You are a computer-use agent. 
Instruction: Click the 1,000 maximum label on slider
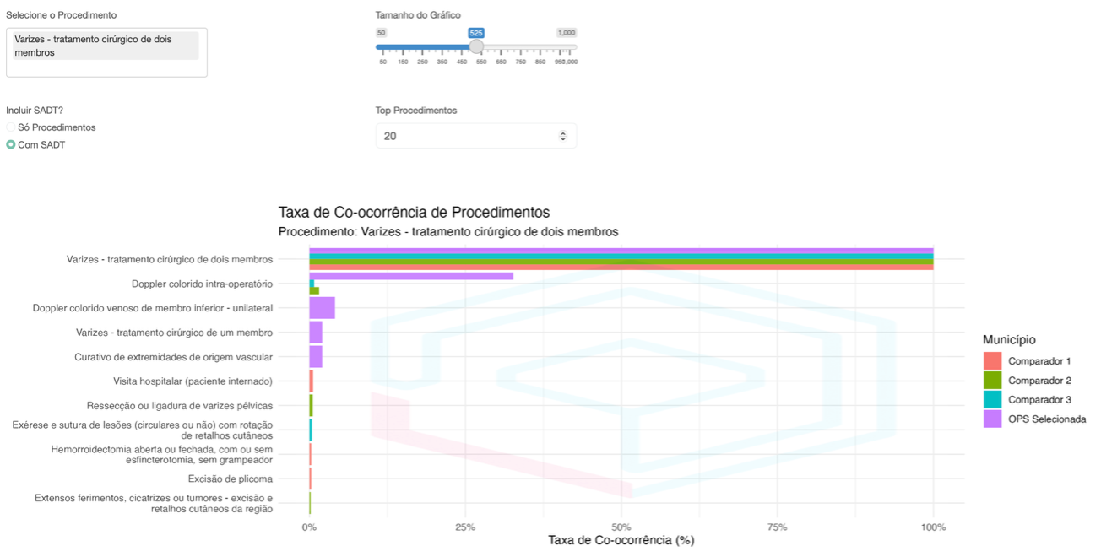566,33
